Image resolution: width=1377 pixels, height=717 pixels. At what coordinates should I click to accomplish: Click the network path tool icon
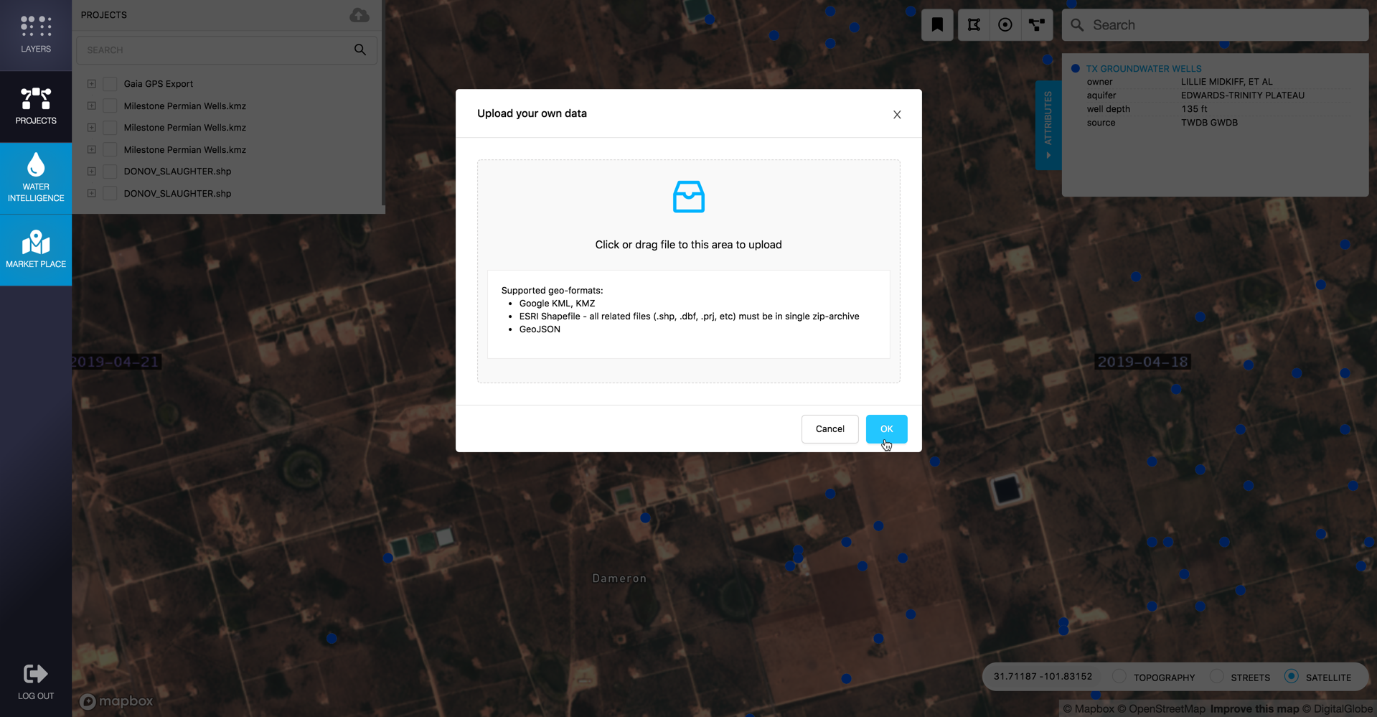(1037, 25)
